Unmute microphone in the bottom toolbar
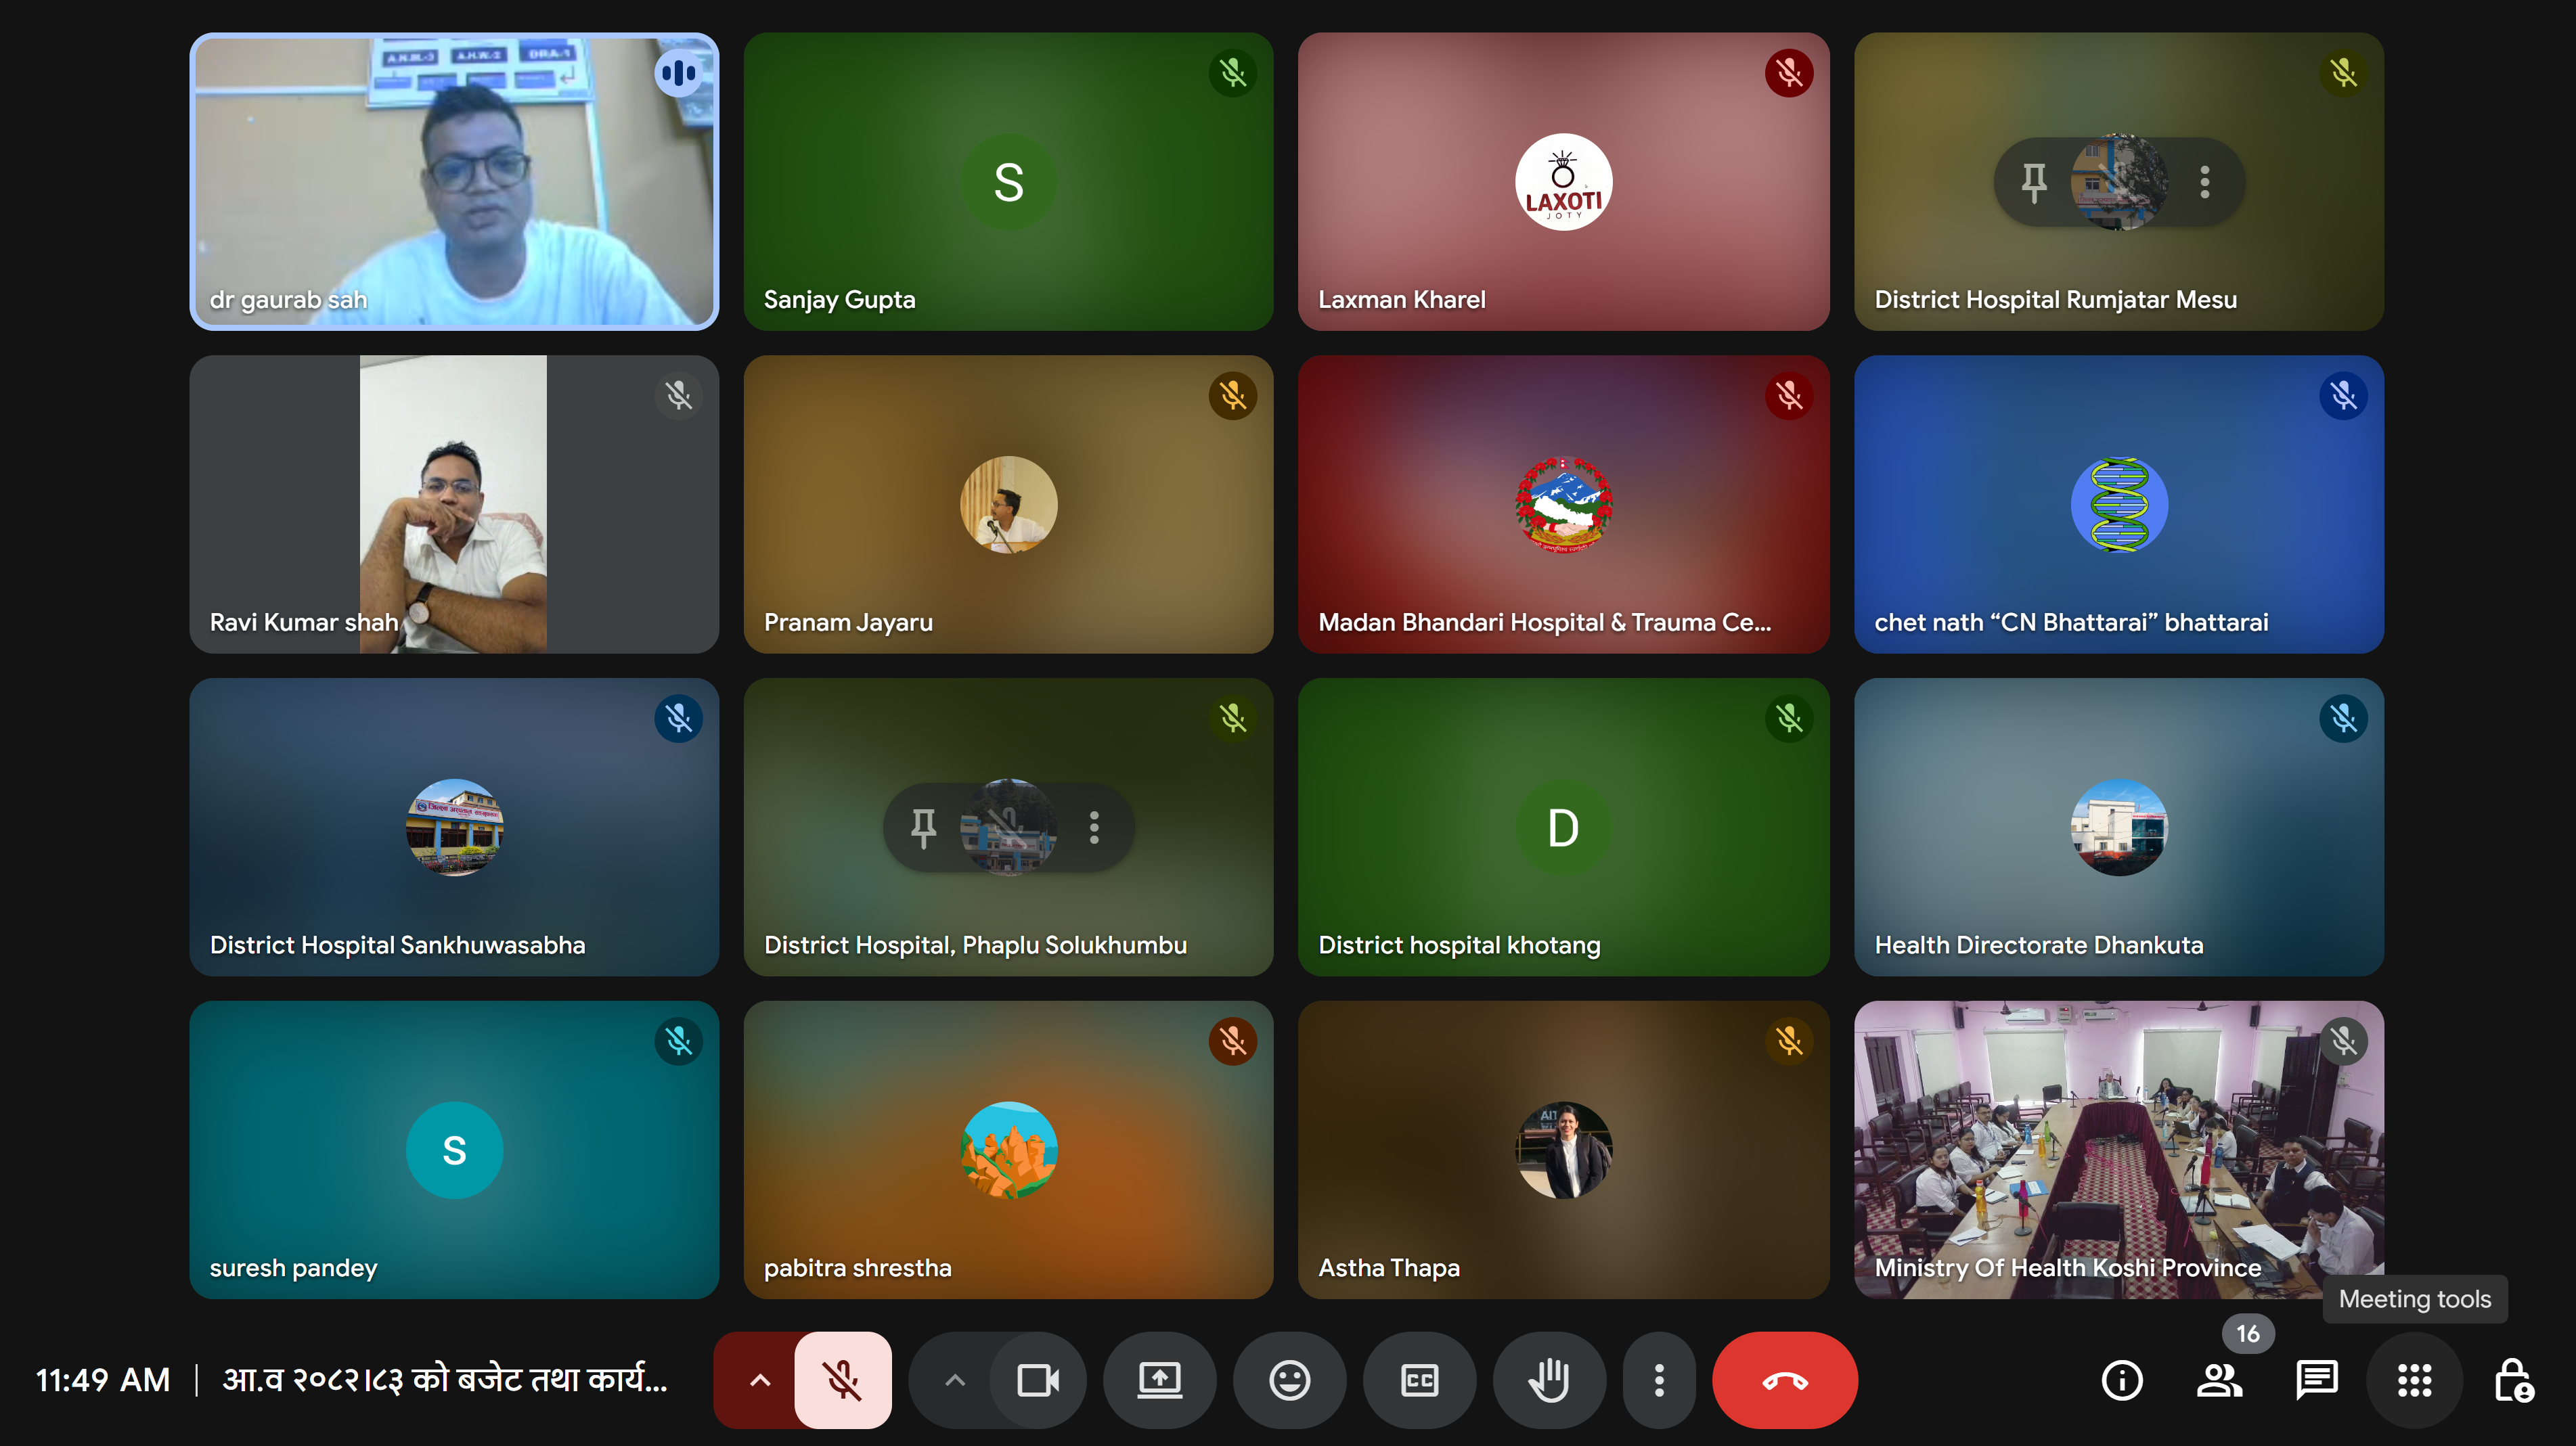This screenshot has width=2576, height=1446. (x=842, y=1380)
